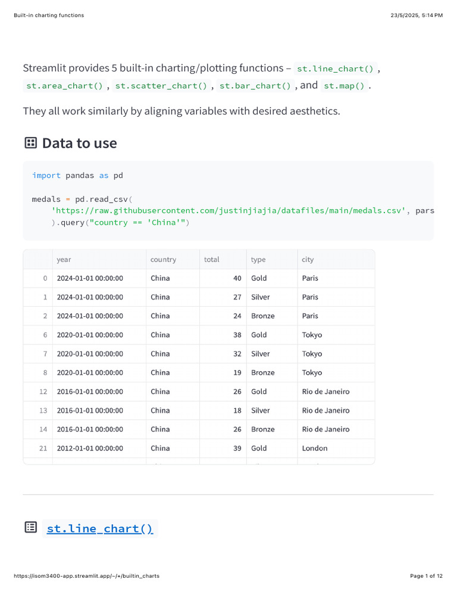Select the st.map() inline code

pyautogui.click(x=344, y=86)
